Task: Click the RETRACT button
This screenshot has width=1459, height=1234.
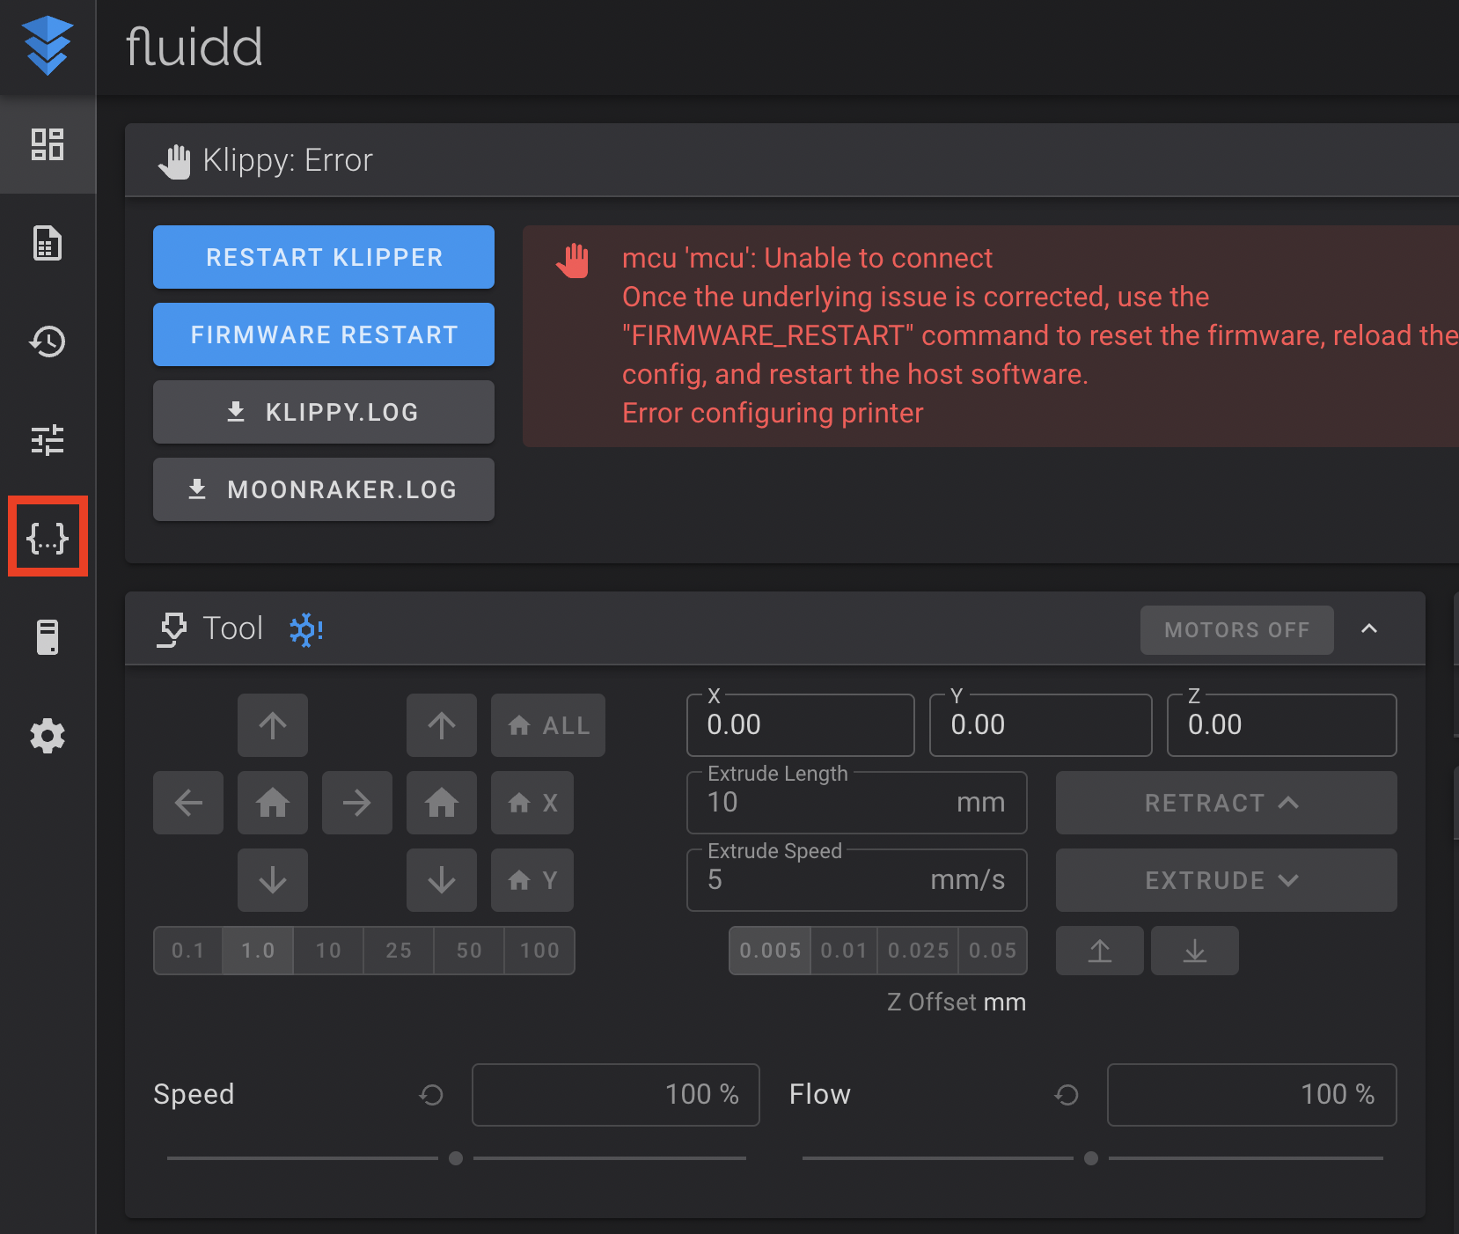Action: click(x=1227, y=803)
